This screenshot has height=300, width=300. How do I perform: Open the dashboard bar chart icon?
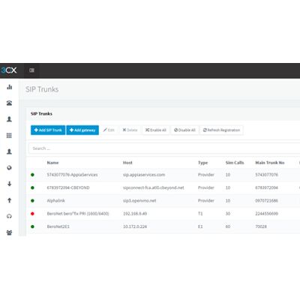click(x=10, y=87)
